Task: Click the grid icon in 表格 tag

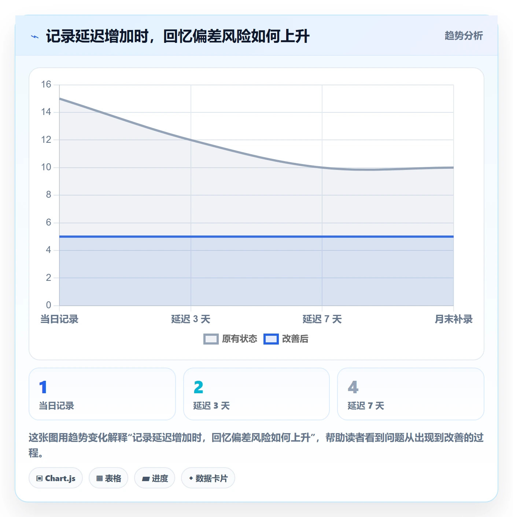Action: point(99,479)
